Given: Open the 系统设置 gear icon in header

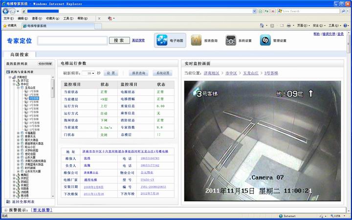Looking at the screenshot, I should (231, 41).
